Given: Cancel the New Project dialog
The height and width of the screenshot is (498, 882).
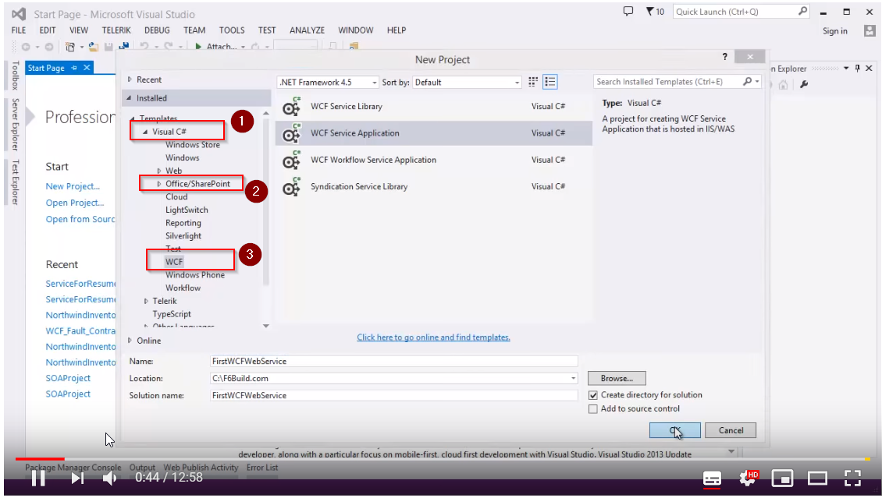Looking at the screenshot, I should point(731,431).
